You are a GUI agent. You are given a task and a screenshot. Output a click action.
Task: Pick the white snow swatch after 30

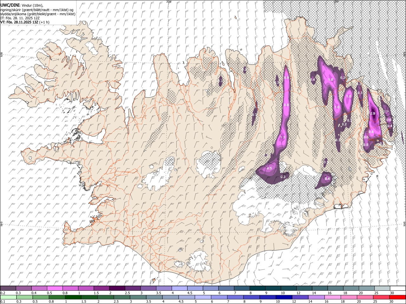(x=397, y=288)
